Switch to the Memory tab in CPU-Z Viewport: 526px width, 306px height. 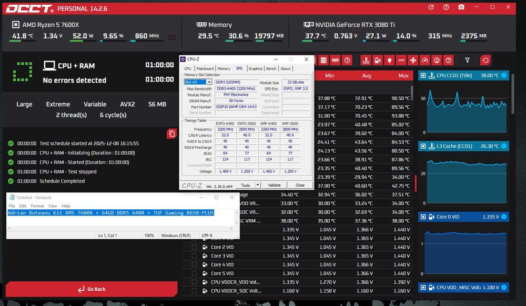tap(224, 69)
